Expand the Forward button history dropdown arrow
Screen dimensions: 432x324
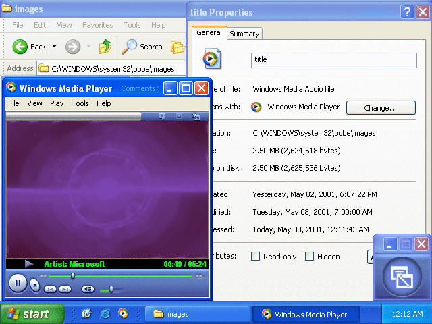(88, 47)
